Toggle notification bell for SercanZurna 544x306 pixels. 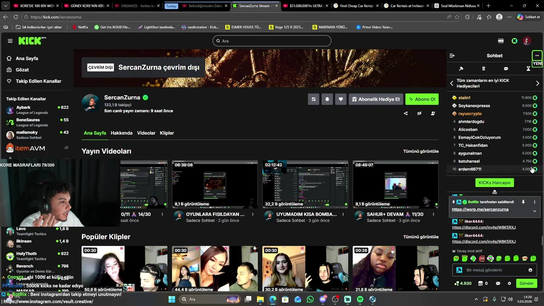click(x=327, y=99)
